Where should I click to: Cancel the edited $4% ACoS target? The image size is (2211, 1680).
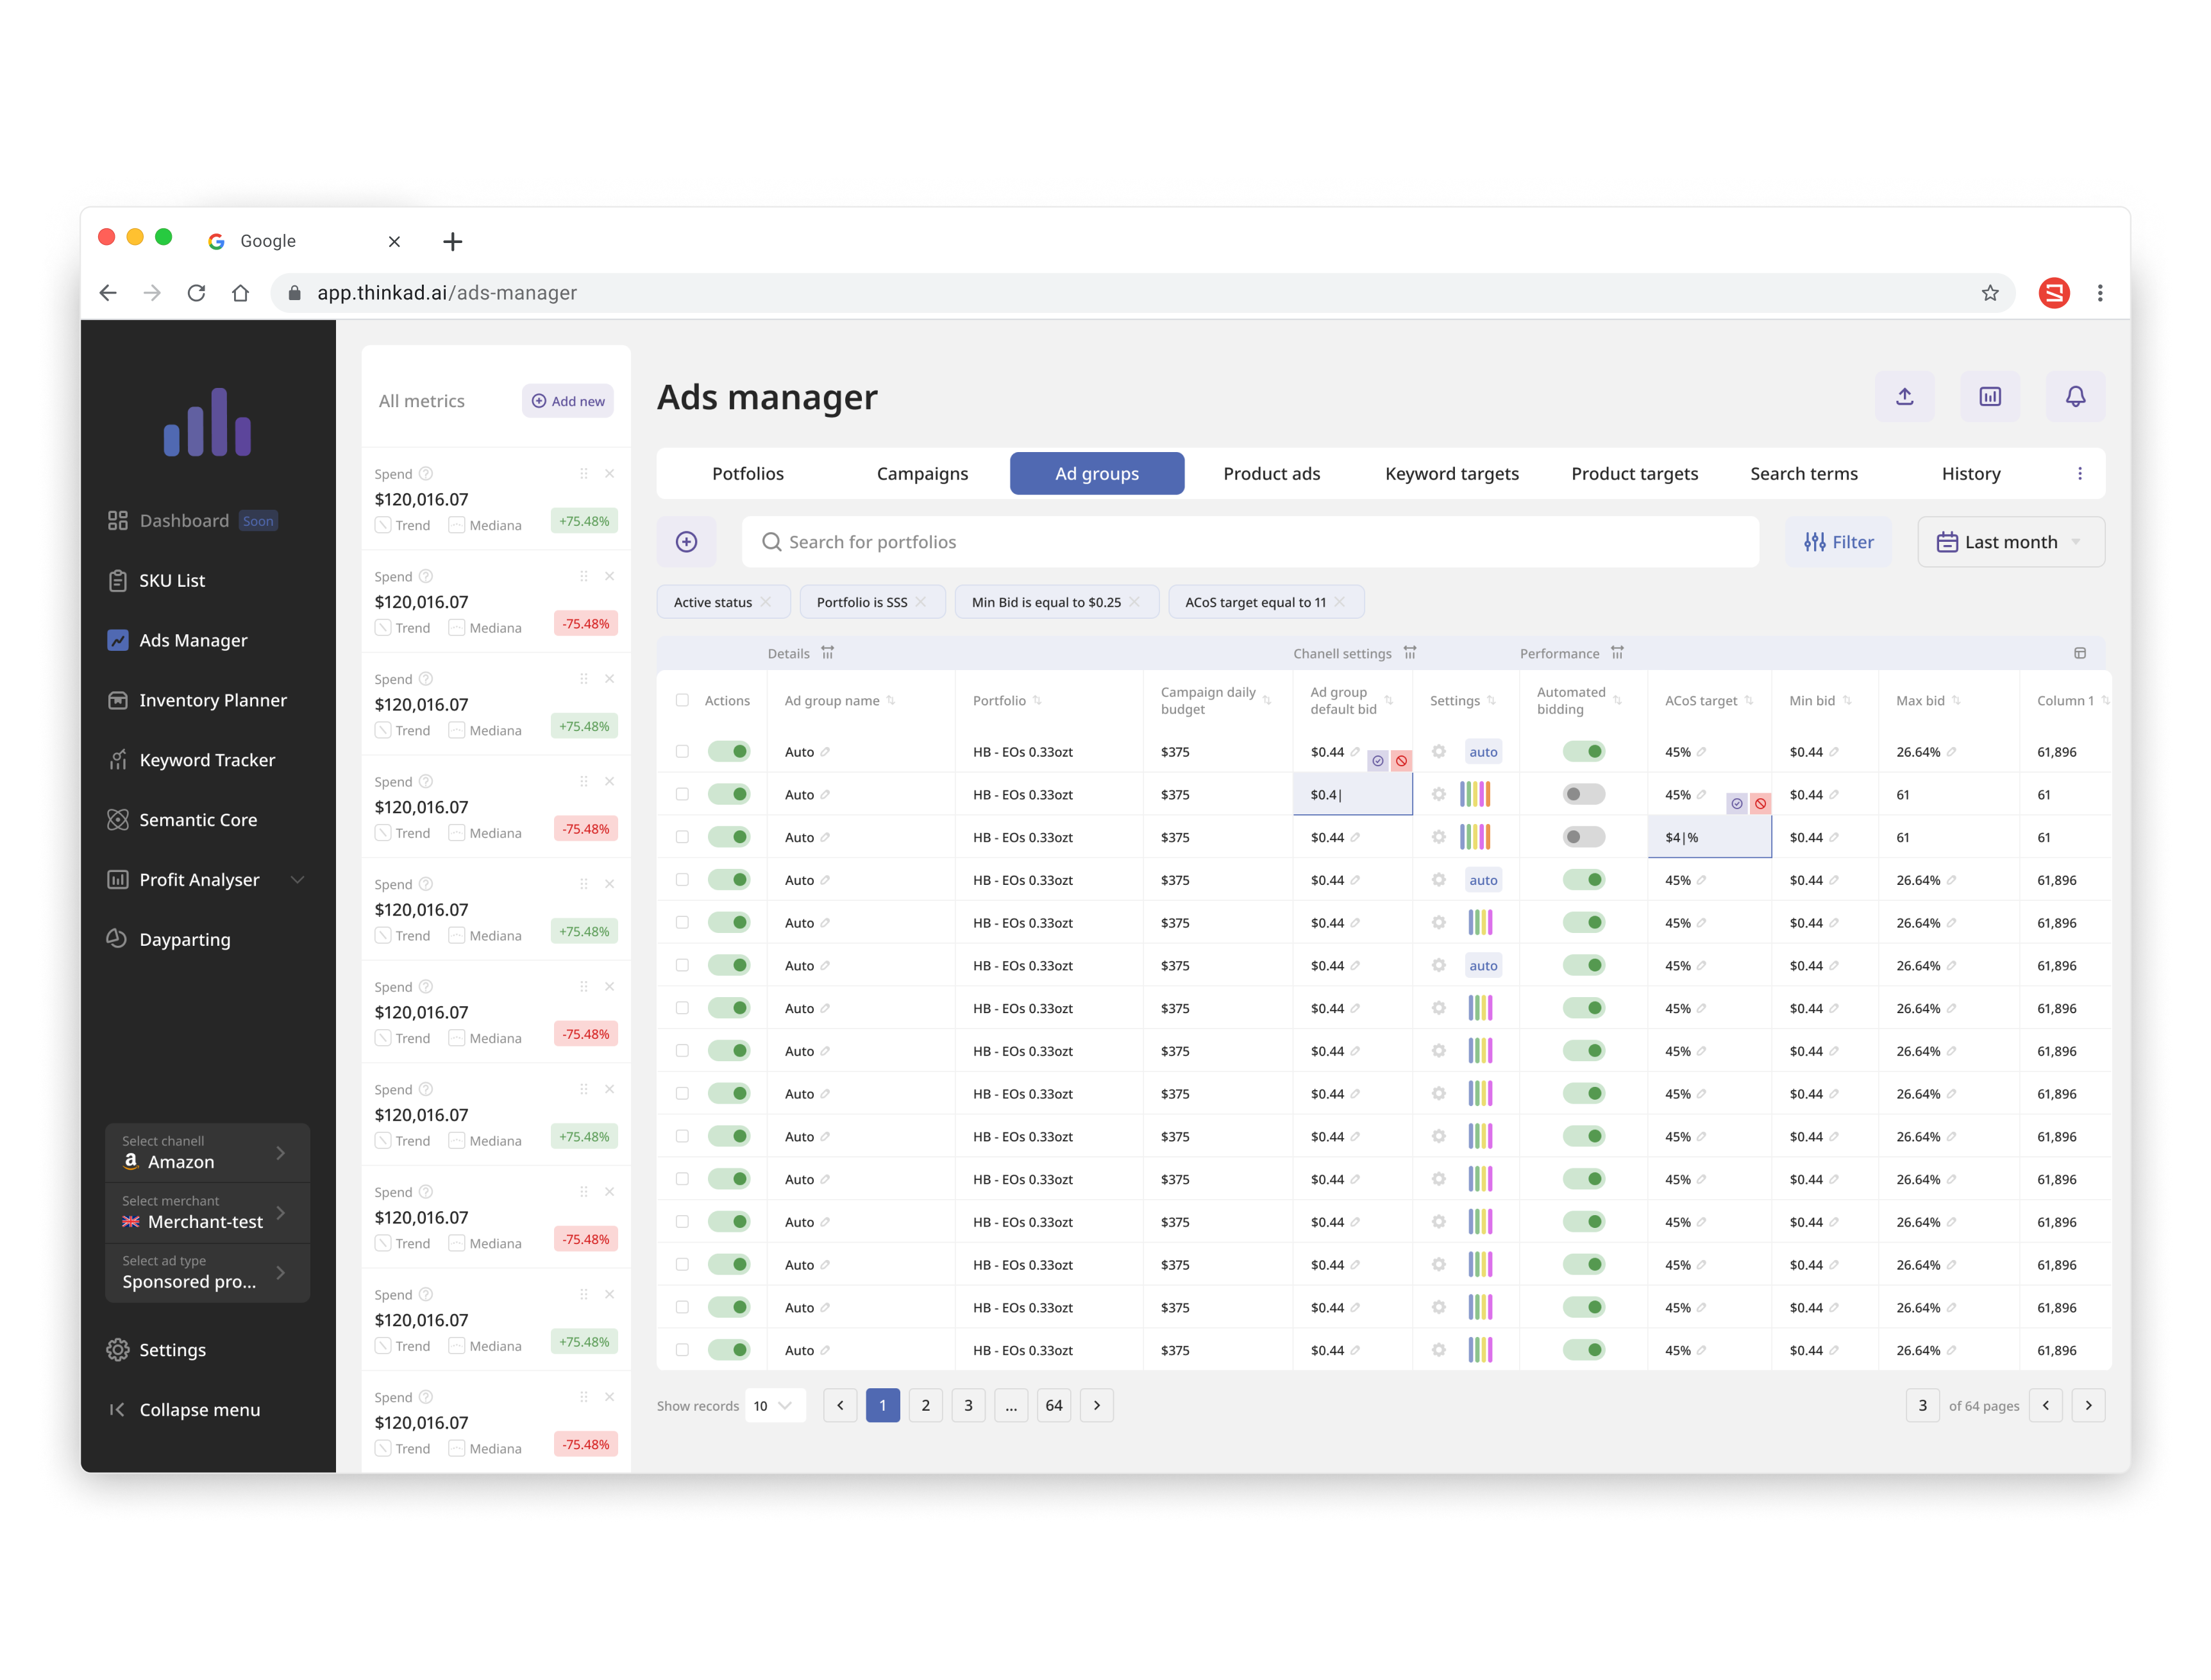click(1760, 804)
